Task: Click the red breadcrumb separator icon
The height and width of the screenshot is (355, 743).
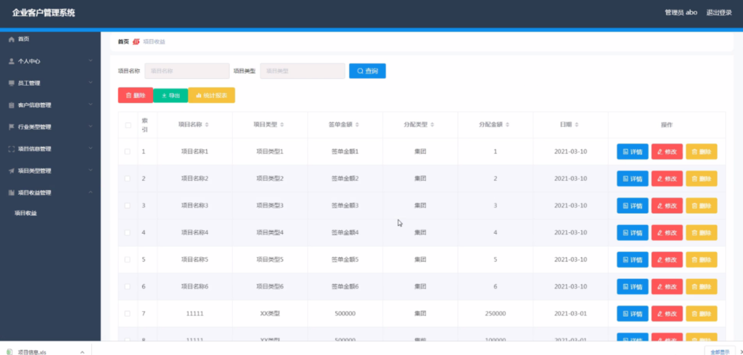Action: tap(136, 41)
